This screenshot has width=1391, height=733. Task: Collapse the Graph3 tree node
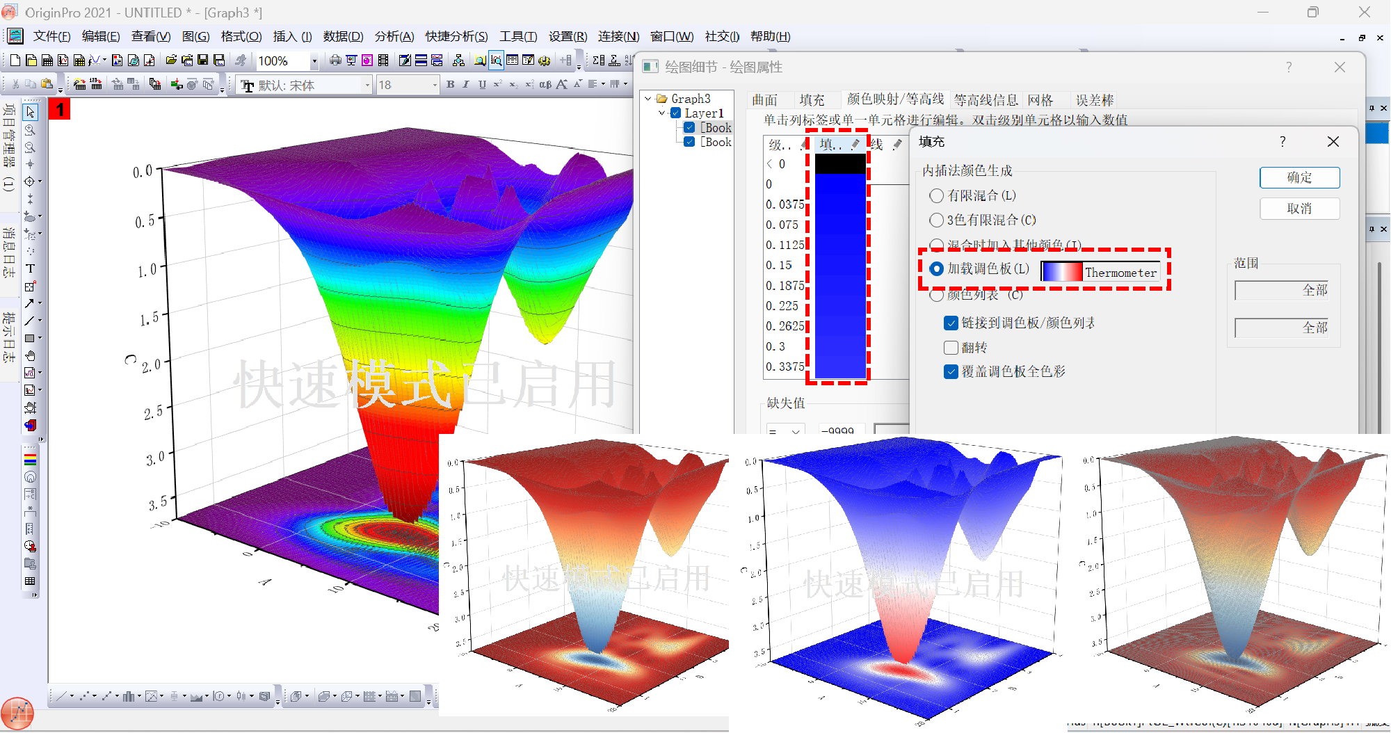(x=648, y=99)
